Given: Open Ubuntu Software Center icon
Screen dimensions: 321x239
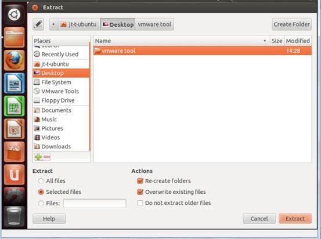Looking at the screenshot, I should tap(14, 152).
